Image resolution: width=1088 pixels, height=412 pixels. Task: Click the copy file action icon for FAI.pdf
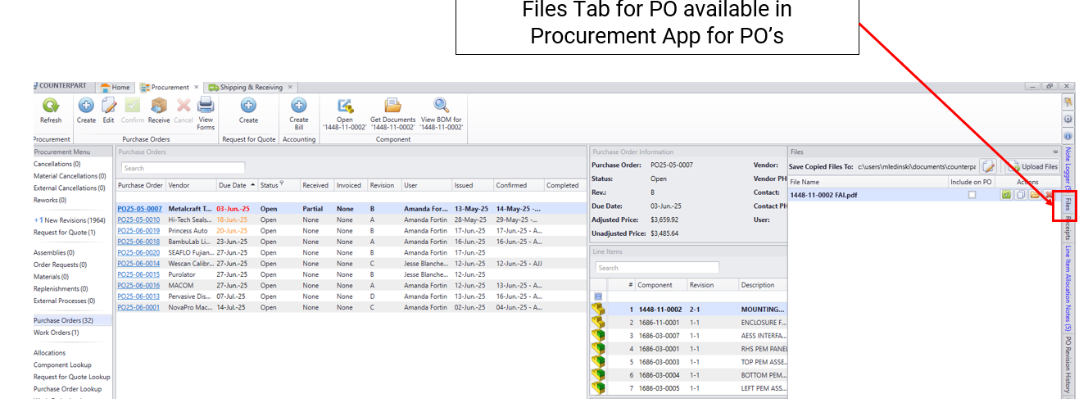click(x=1020, y=195)
